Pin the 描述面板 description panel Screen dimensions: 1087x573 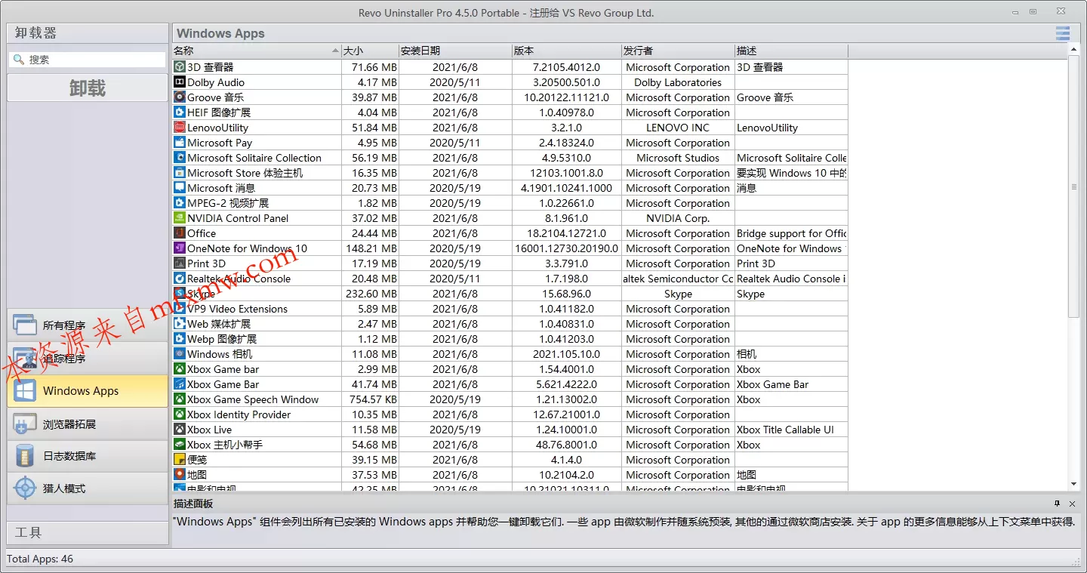[x=1058, y=504]
